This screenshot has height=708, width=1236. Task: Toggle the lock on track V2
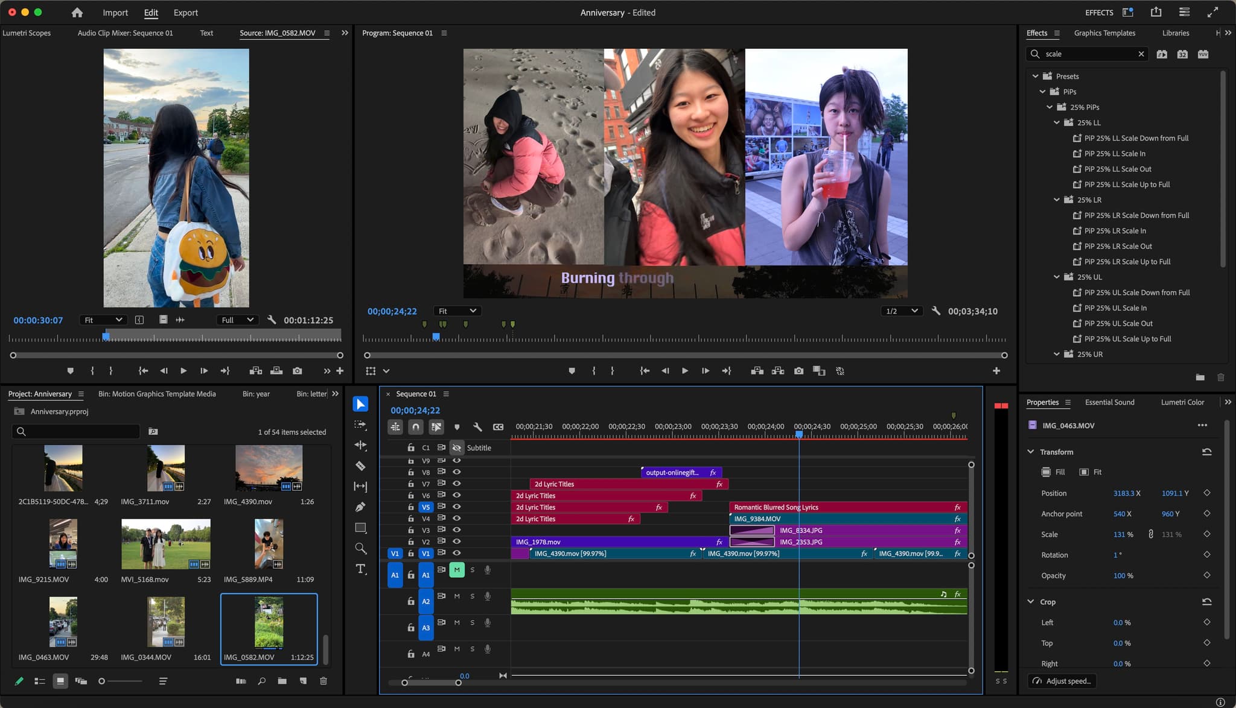[x=411, y=542]
